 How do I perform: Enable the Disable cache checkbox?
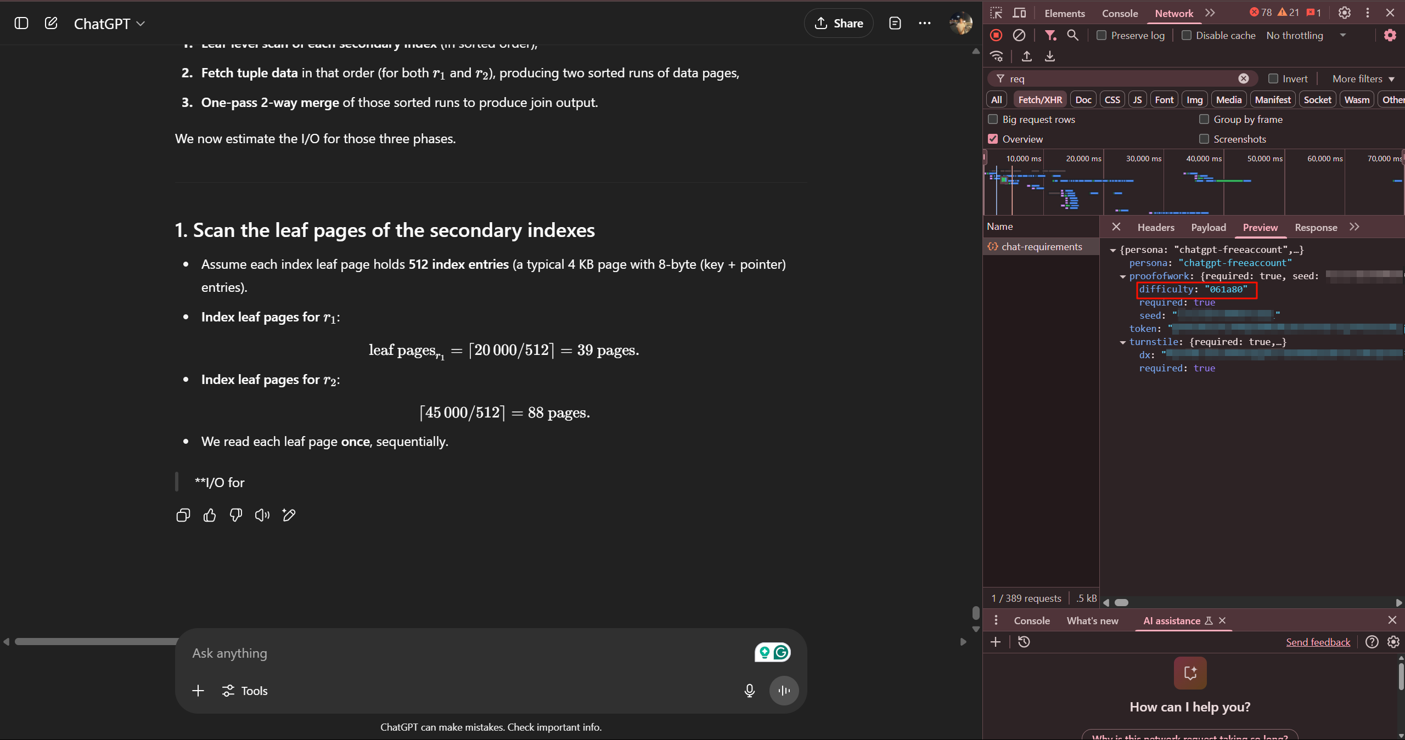(1186, 36)
